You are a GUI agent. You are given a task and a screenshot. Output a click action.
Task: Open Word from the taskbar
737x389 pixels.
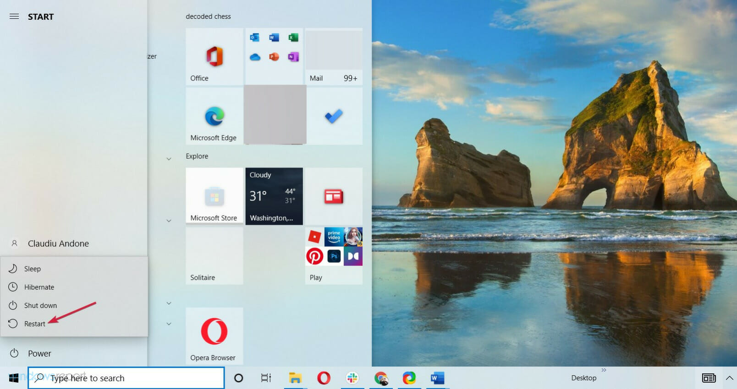[x=438, y=378]
